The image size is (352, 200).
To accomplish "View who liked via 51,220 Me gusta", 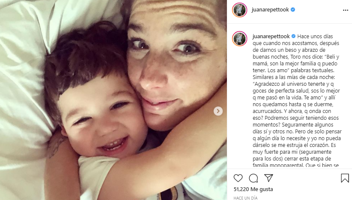I will (253, 189).
